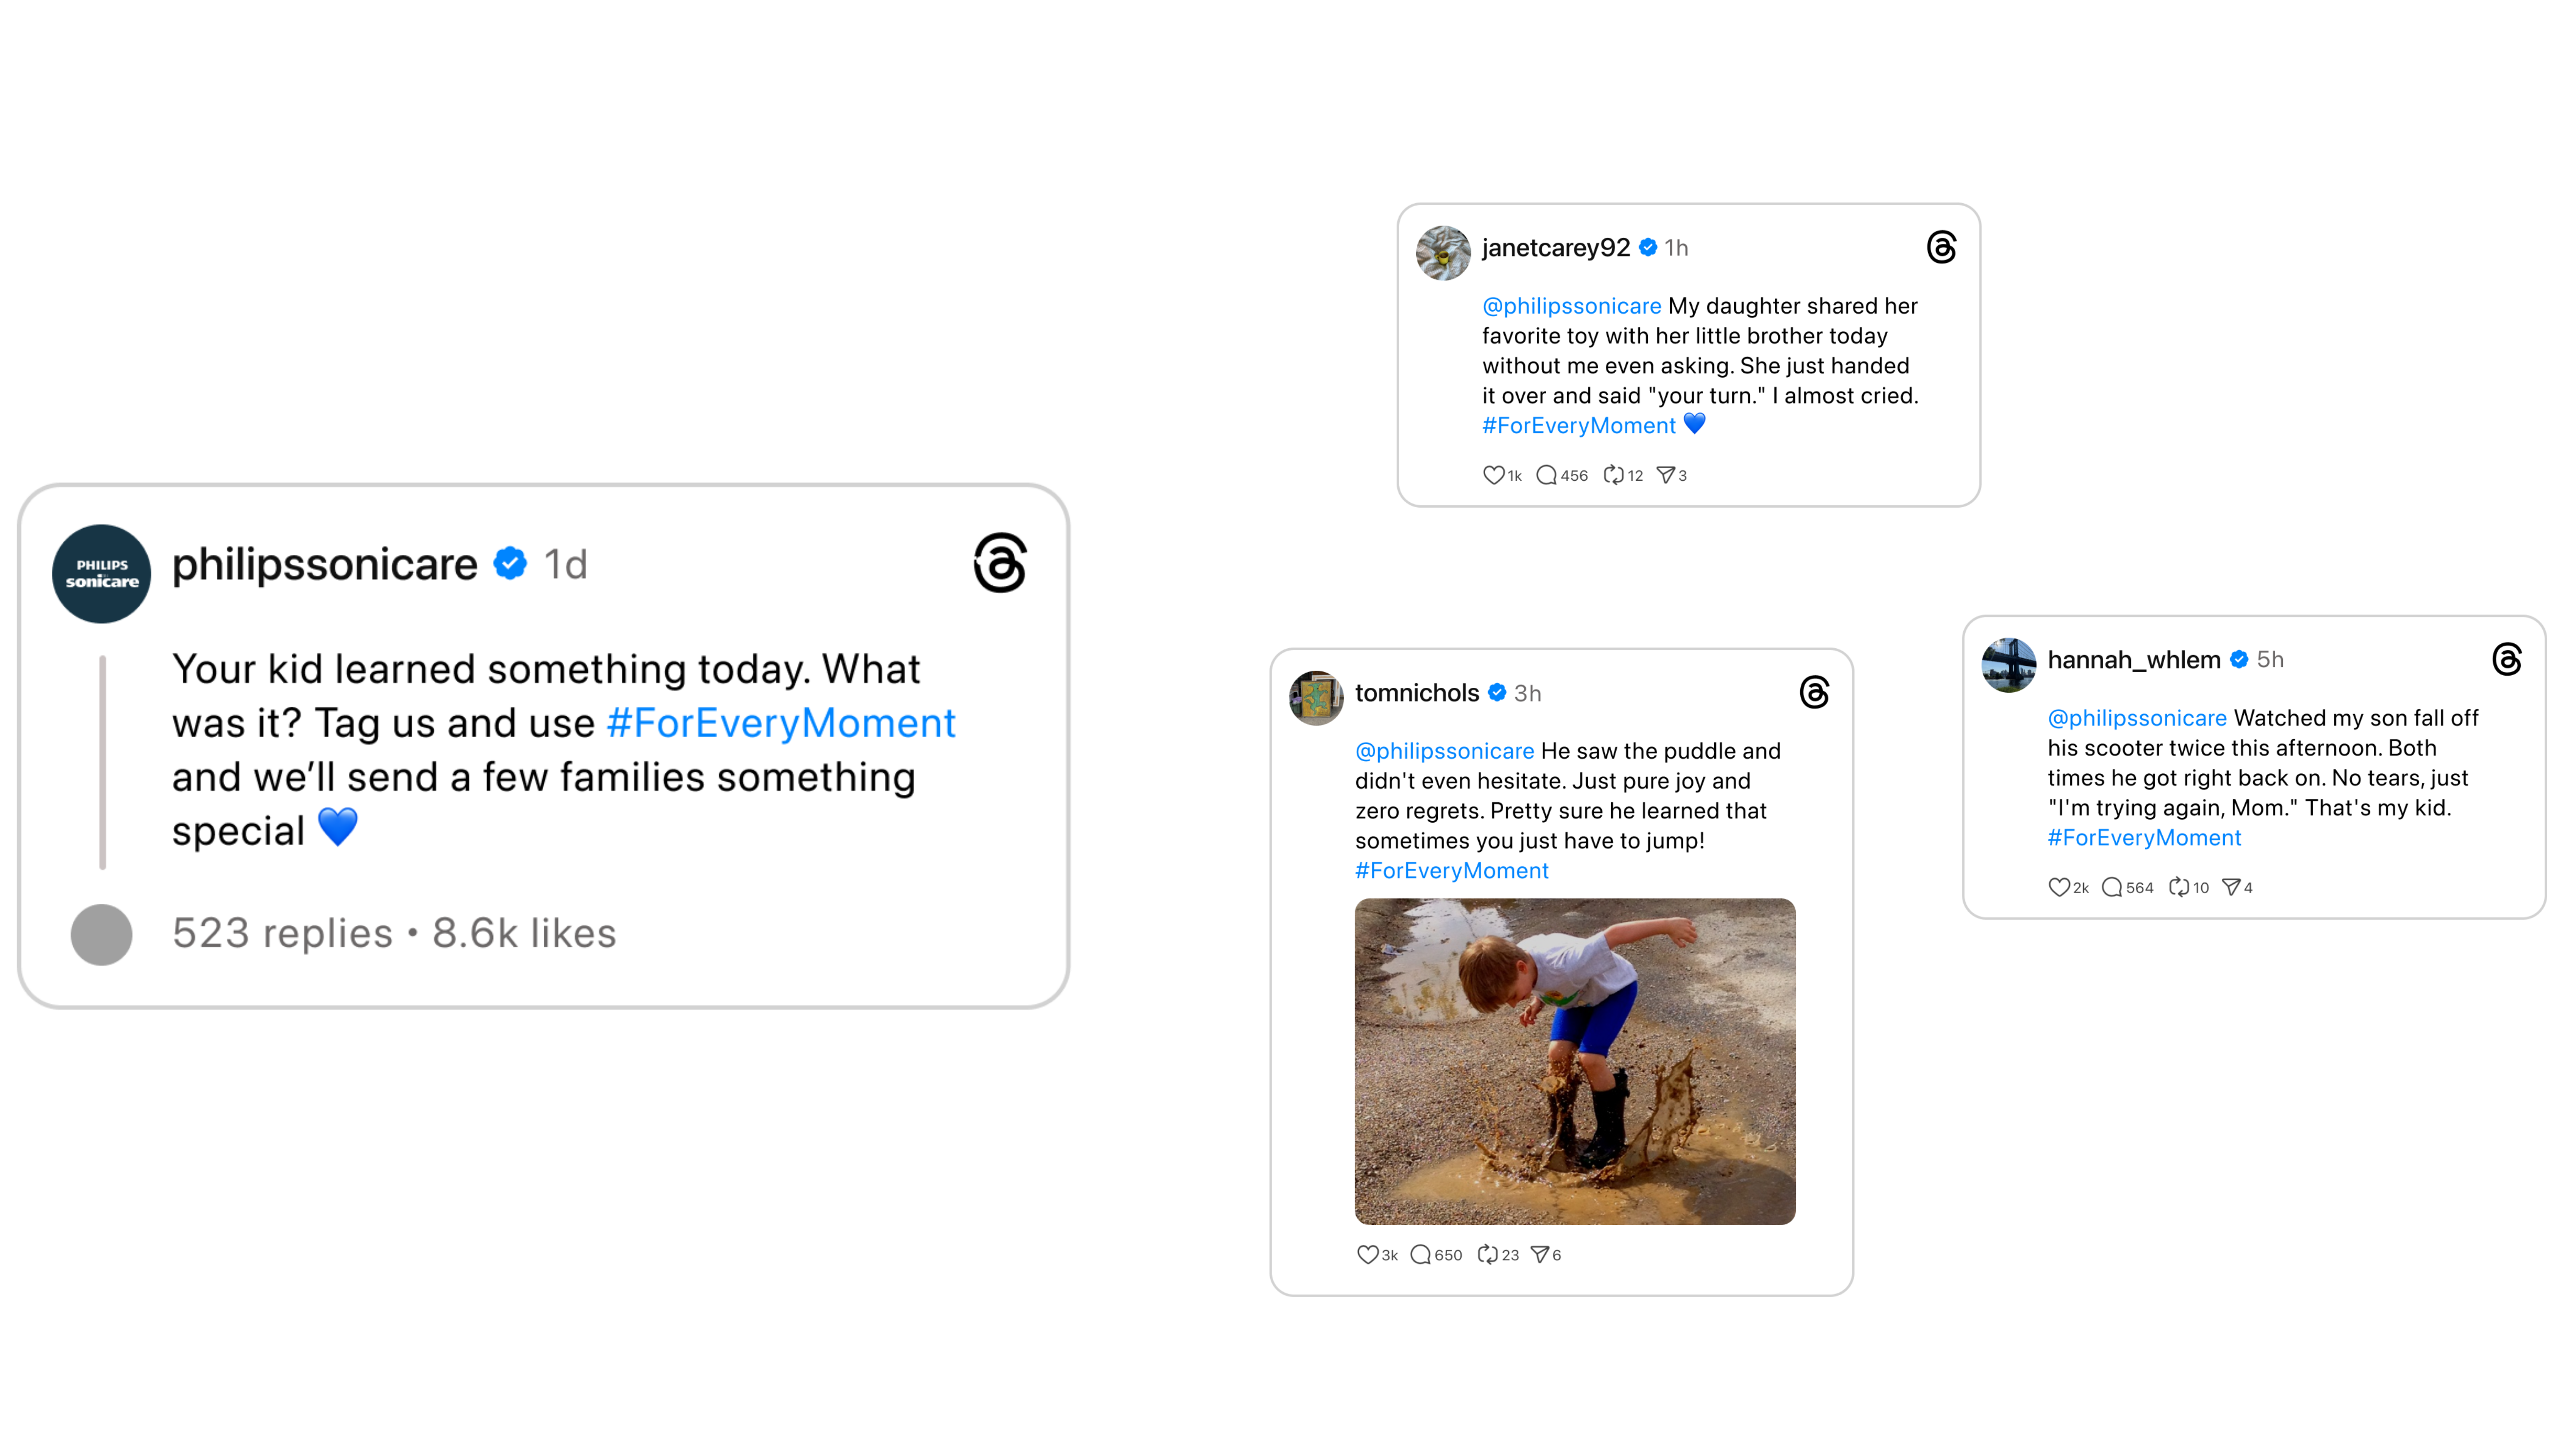Click Threads logo on hannah_whlem post

point(2507,659)
